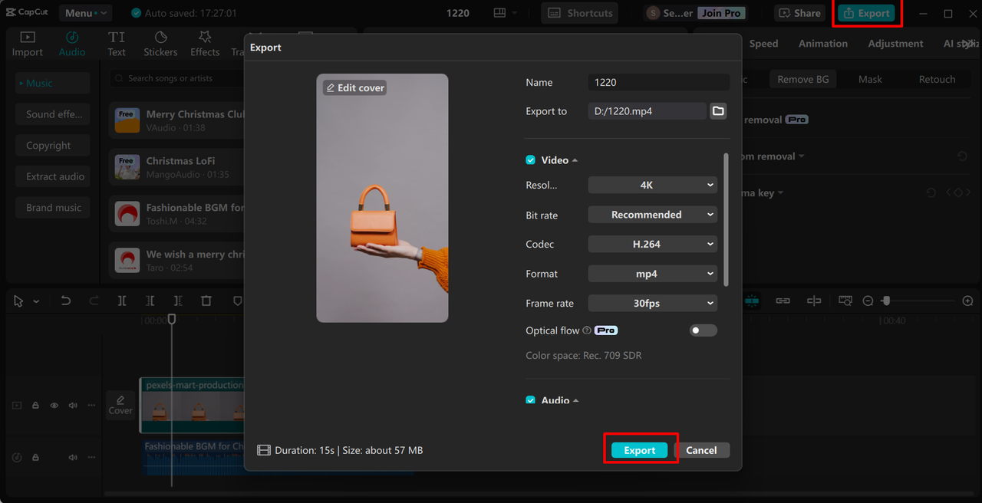Click the search songs or artists field
982x503 pixels.
pyautogui.click(x=176, y=78)
